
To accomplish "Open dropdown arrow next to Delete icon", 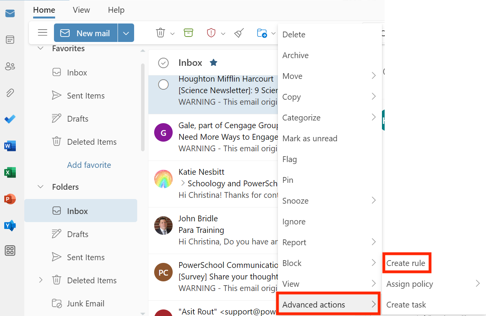I will pyautogui.click(x=172, y=33).
